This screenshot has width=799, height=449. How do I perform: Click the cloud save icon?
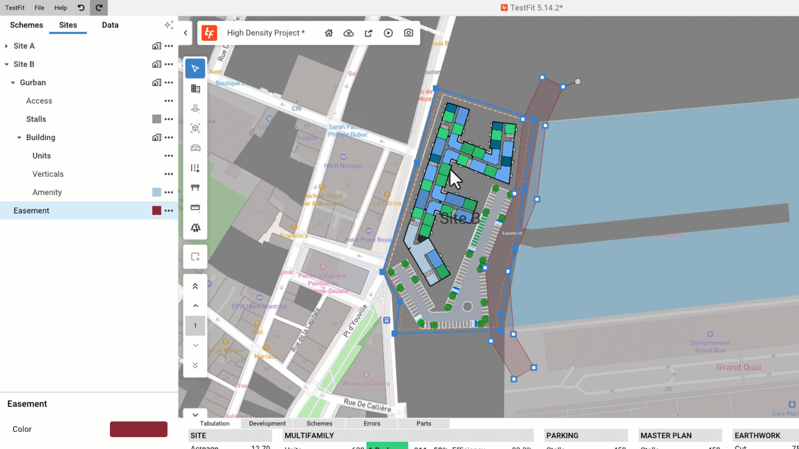pyautogui.click(x=348, y=33)
